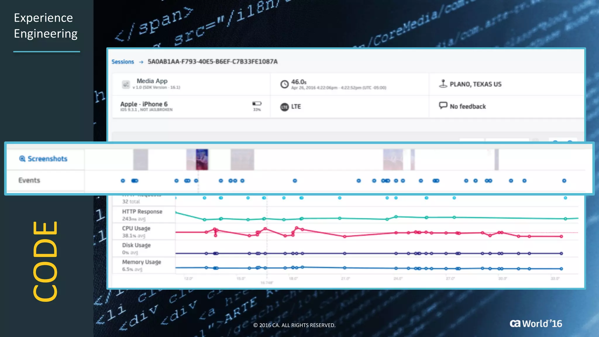Image resolution: width=599 pixels, height=337 pixels.
Task: Open the first gray screenshot thumbnail
Action: tap(141, 159)
